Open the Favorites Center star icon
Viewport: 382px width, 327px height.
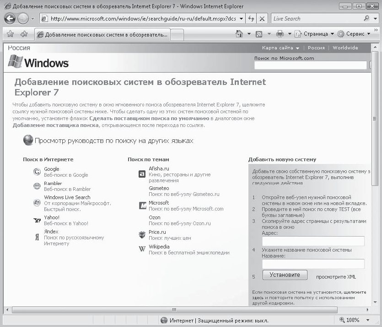(x=10, y=34)
